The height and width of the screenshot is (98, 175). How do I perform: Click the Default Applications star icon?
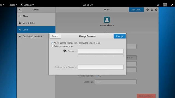[x=20, y=36]
